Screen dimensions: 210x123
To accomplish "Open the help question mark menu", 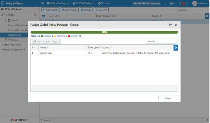I will click(x=172, y=4).
